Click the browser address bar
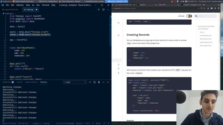 (x=154, y=8)
